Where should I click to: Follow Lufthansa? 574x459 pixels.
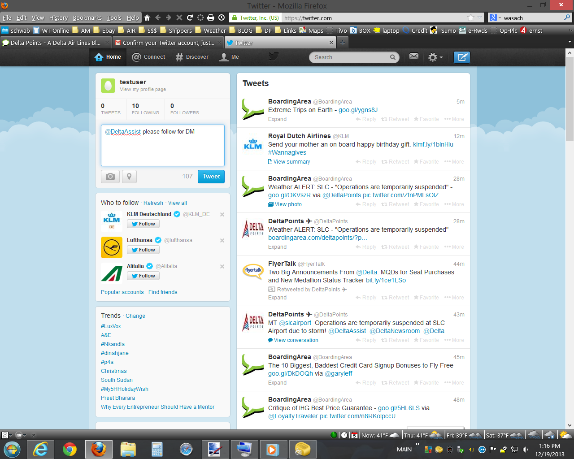pyautogui.click(x=143, y=250)
